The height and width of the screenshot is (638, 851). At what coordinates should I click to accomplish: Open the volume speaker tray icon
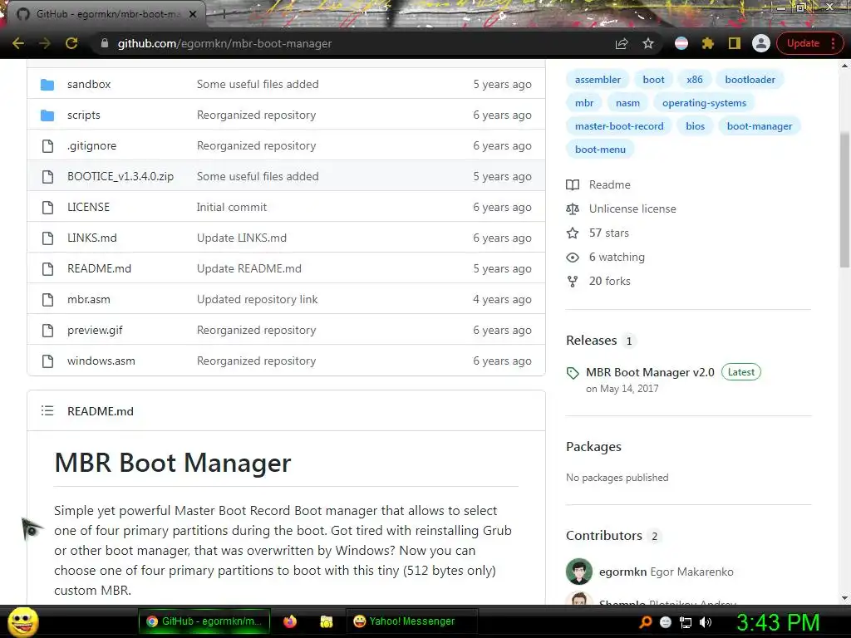pyautogui.click(x=706, y=622)
